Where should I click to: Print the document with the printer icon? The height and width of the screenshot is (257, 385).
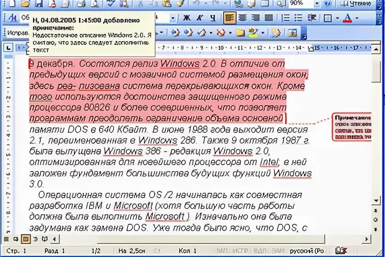(x=81, y=3)
